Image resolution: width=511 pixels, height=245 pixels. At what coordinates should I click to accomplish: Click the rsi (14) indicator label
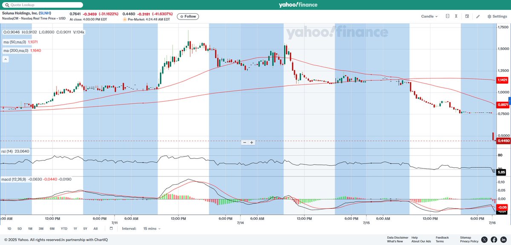click(x=8, y=151)
